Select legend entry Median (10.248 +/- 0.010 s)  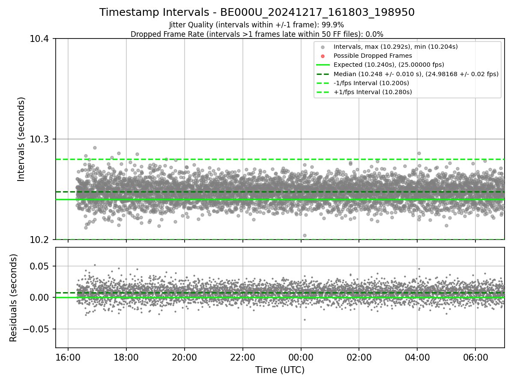416,74
